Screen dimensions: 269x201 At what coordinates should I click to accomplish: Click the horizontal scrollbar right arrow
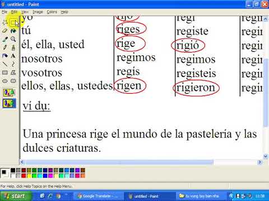259,162
